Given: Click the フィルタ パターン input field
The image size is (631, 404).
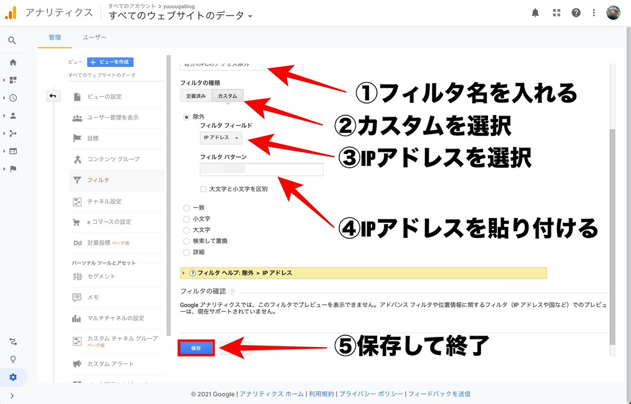Looking at the screenshot, I should click(261, 169).
